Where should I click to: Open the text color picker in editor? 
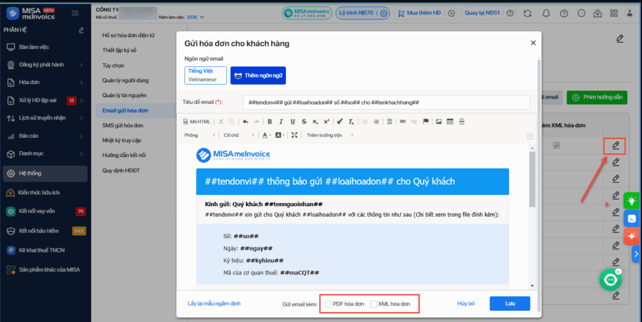coord(266,135)
